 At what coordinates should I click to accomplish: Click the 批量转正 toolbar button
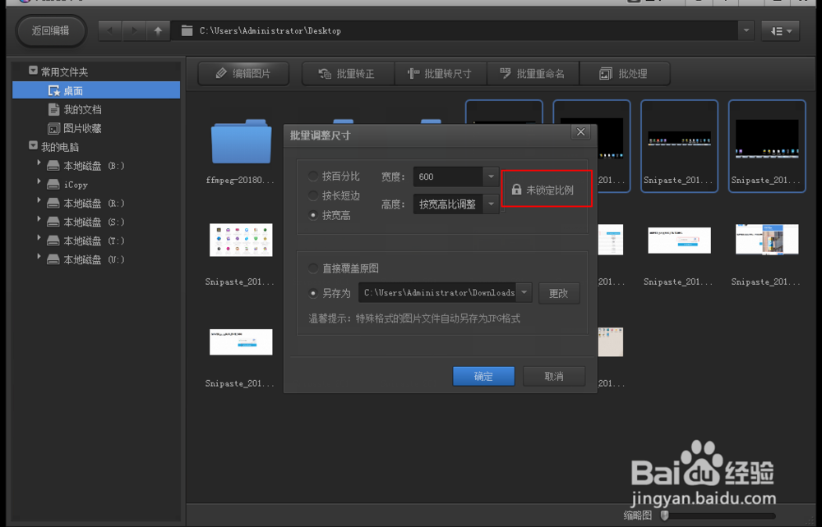(348, 74)
